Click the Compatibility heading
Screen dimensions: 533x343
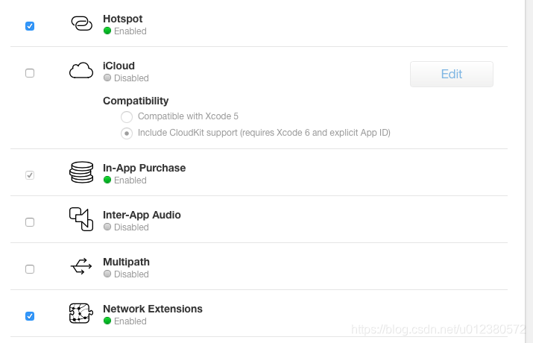click(x=136, y=101)
